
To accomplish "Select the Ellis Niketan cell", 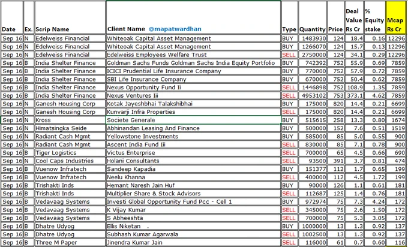I will 193,226.
